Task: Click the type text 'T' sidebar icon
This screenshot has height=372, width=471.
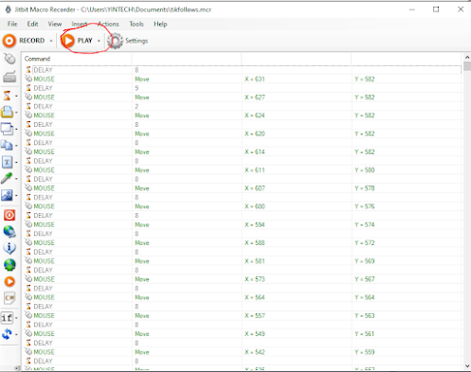Action: [x=7, y=162]
